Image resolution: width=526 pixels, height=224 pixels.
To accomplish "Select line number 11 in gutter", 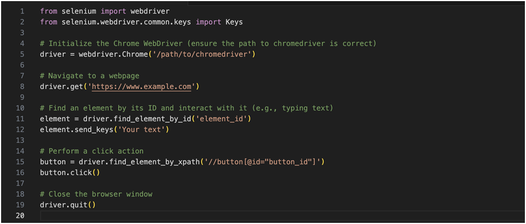I will click(x=20, y=119).
